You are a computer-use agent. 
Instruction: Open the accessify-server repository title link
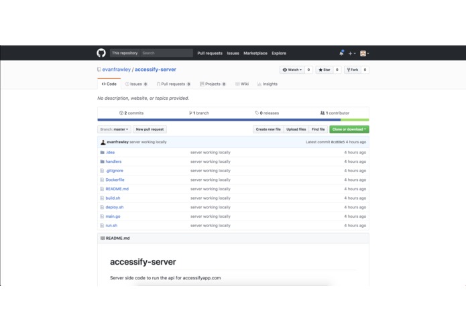[156, 70]
